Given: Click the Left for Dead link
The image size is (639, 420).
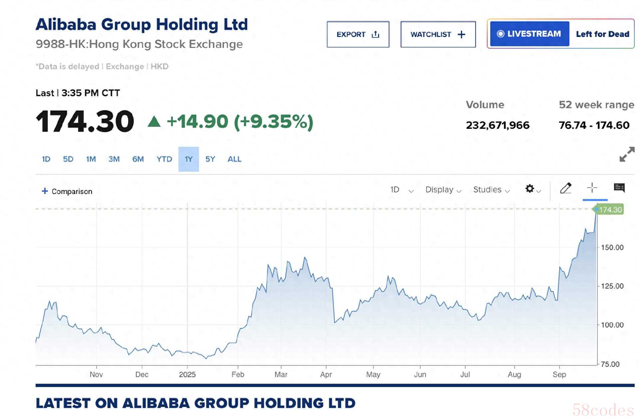Looking at the screenshot, I should click(602, 34).
